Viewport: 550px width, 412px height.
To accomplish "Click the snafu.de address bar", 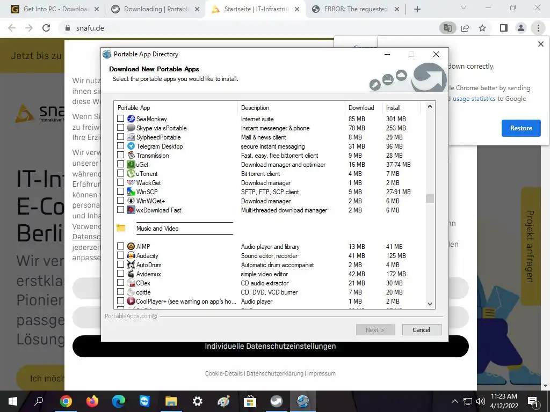I will coord(245,28).
